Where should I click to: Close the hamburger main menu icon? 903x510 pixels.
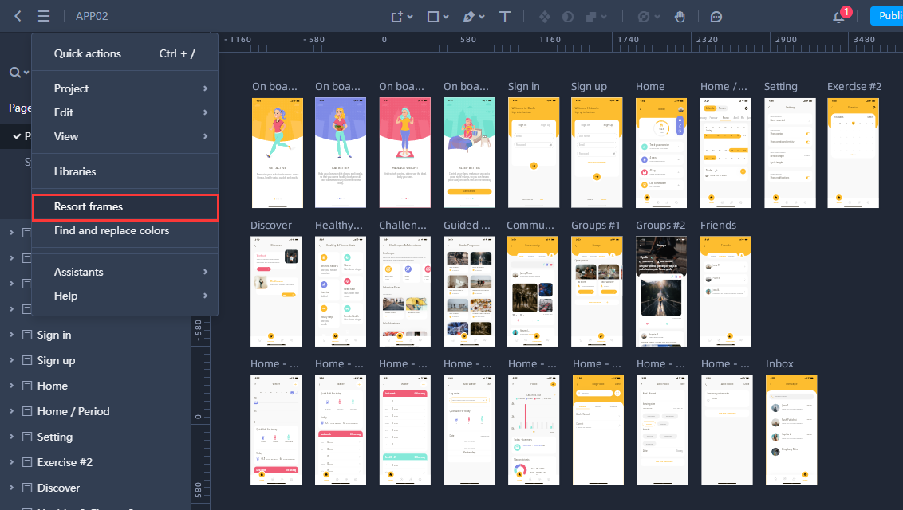pos(44,16)
